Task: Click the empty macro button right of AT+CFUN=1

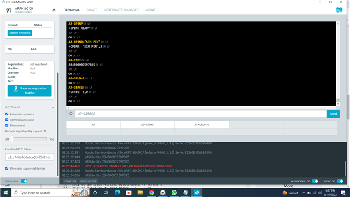Action: pyautogui.click(x=256, y=125)
